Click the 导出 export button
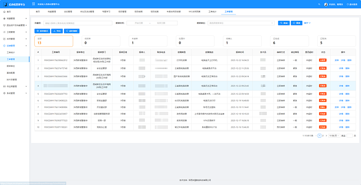Image resolution: width=361 pixels, height=185 pixels. tap(57, 31)
